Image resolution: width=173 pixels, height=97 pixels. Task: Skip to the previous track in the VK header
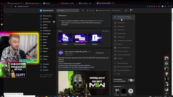88,11
